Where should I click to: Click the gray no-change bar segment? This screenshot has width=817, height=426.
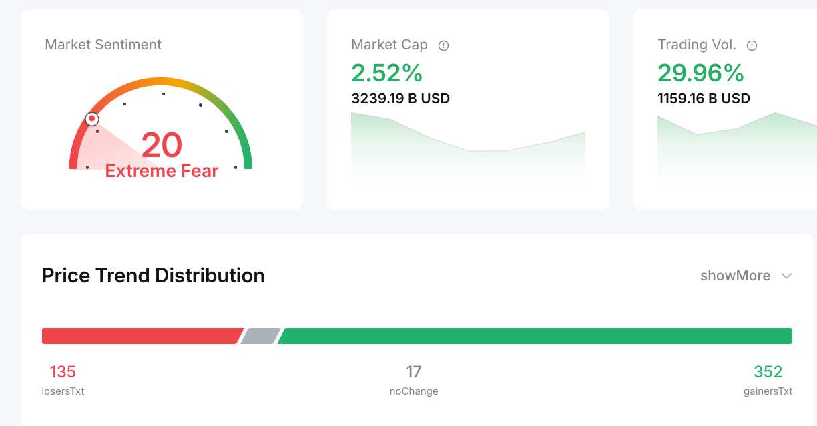[x=261, y=336]
